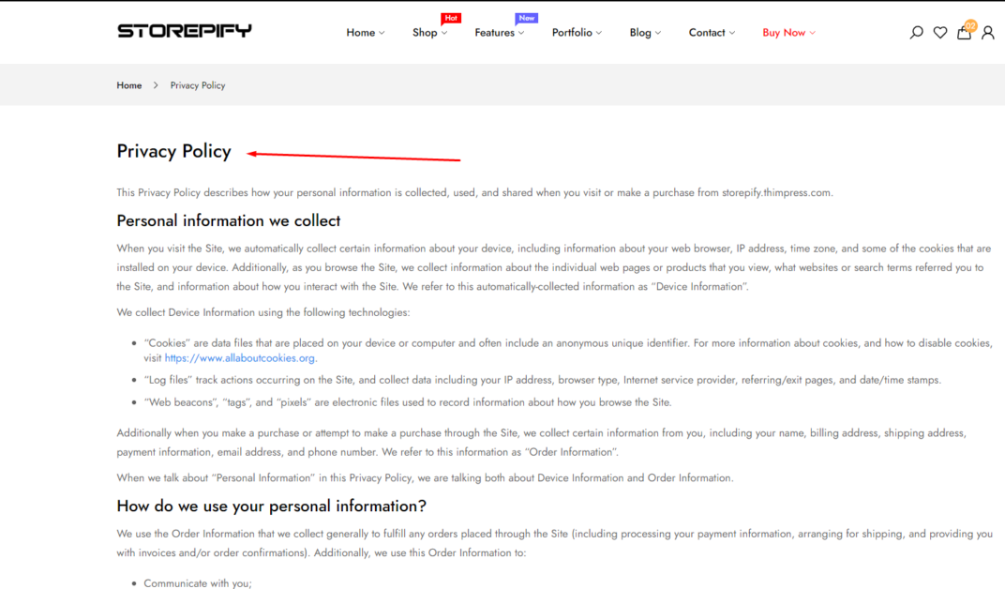This screenshot has height=589, width=1005.
Task: Click the Buy Now link
Action: [784, 32]
